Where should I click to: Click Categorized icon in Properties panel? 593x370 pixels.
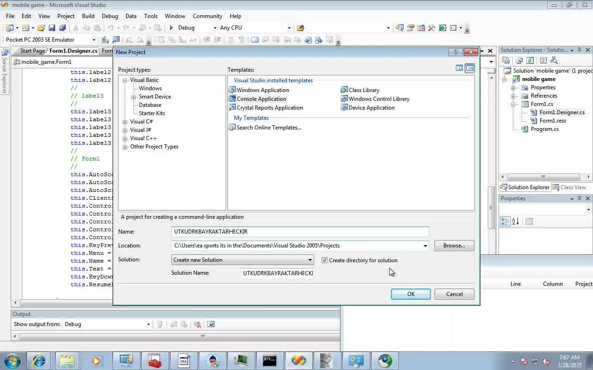505,222
